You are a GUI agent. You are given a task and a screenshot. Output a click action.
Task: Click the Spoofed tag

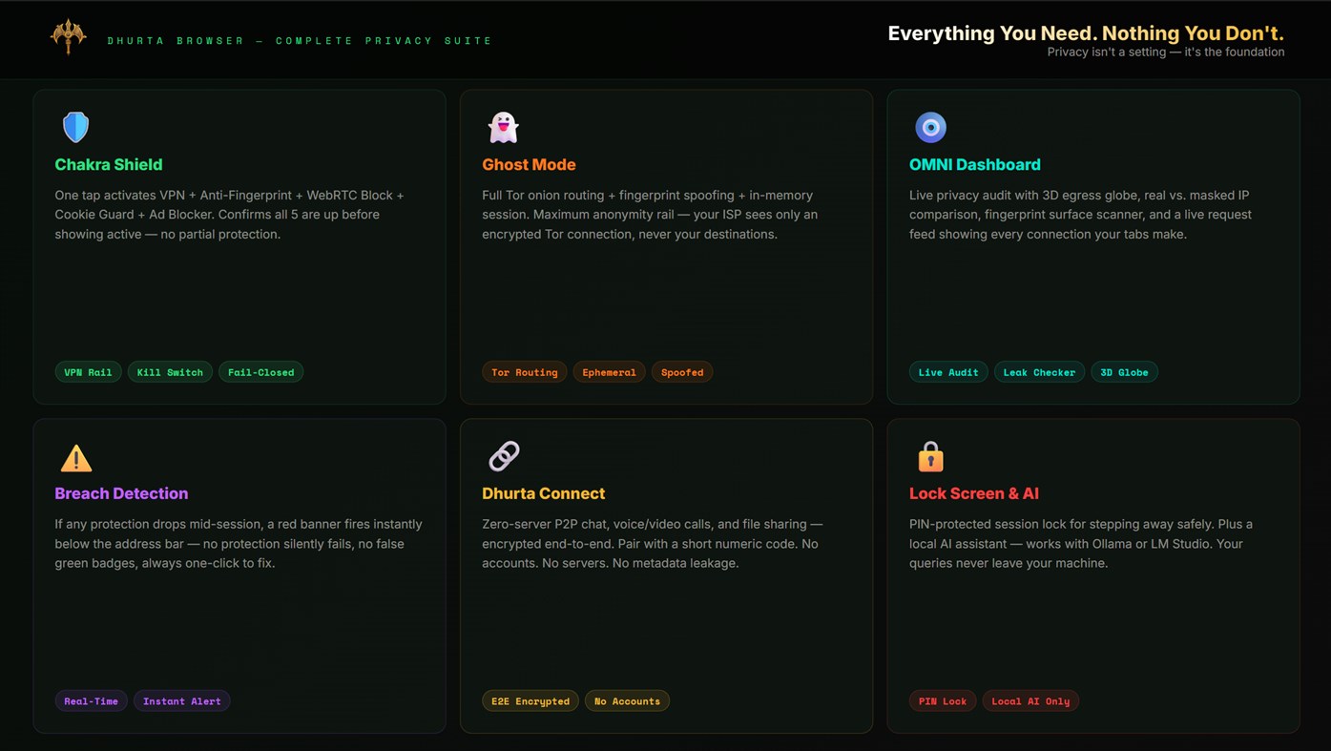coord(682,372)
